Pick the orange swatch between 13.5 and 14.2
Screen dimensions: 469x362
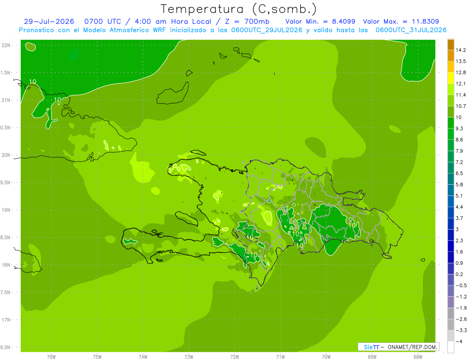[451, 56]
